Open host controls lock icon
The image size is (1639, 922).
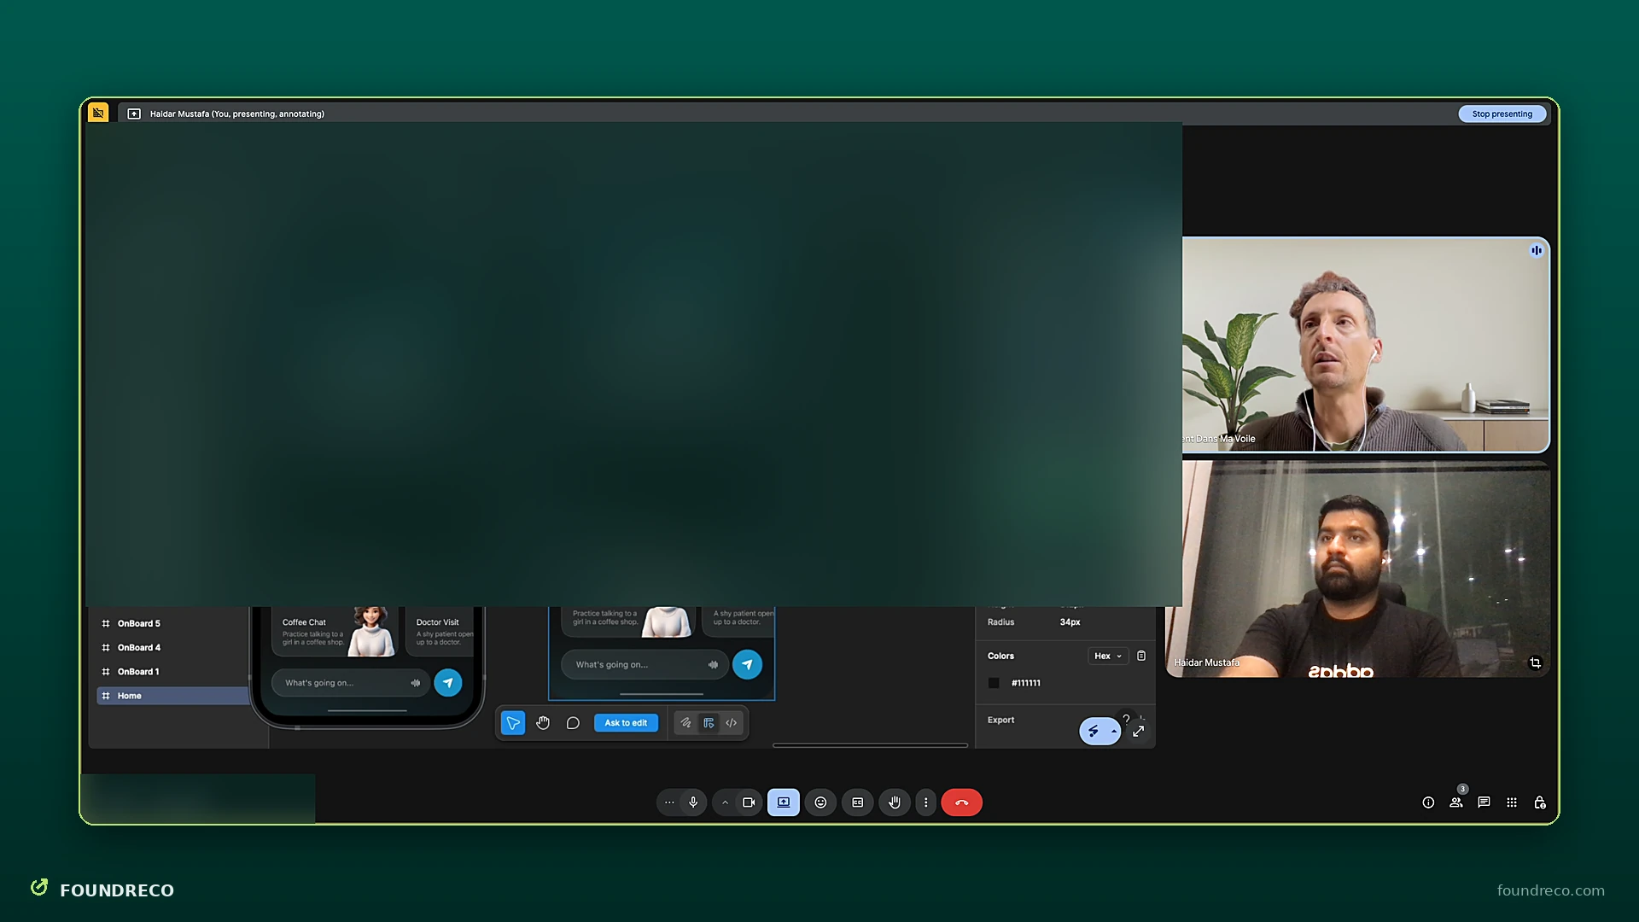coord(1540,802)
